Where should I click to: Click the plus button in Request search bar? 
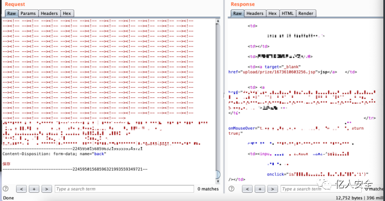(x=34, y=189)
